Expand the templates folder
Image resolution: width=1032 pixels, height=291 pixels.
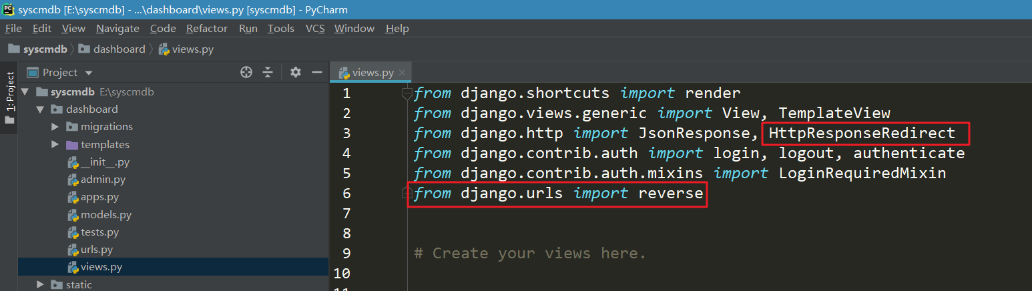(55, 145)
